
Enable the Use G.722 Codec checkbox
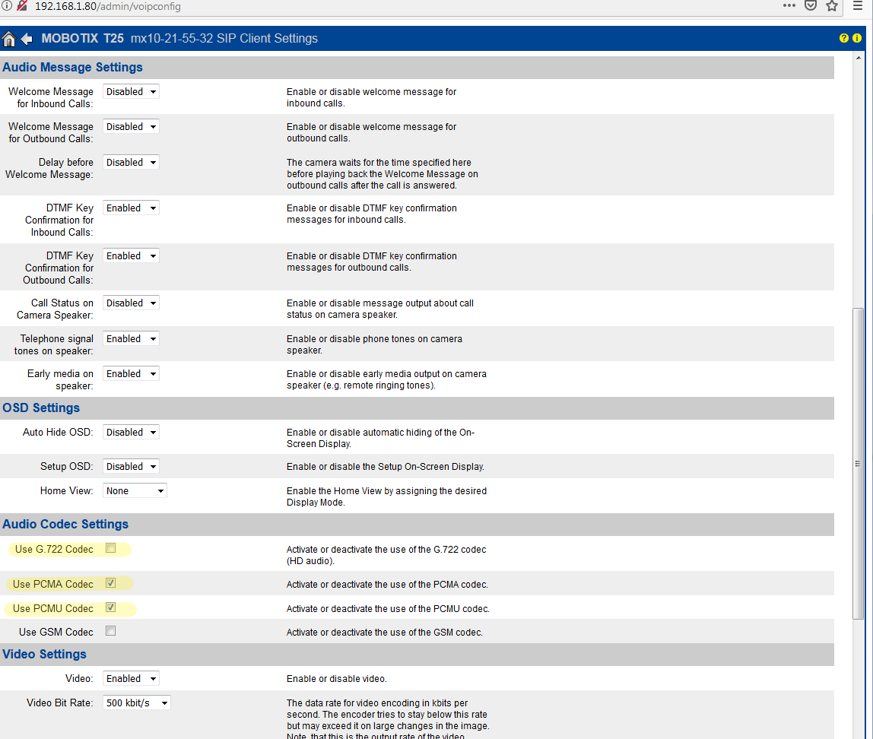[x=111, y=548]
